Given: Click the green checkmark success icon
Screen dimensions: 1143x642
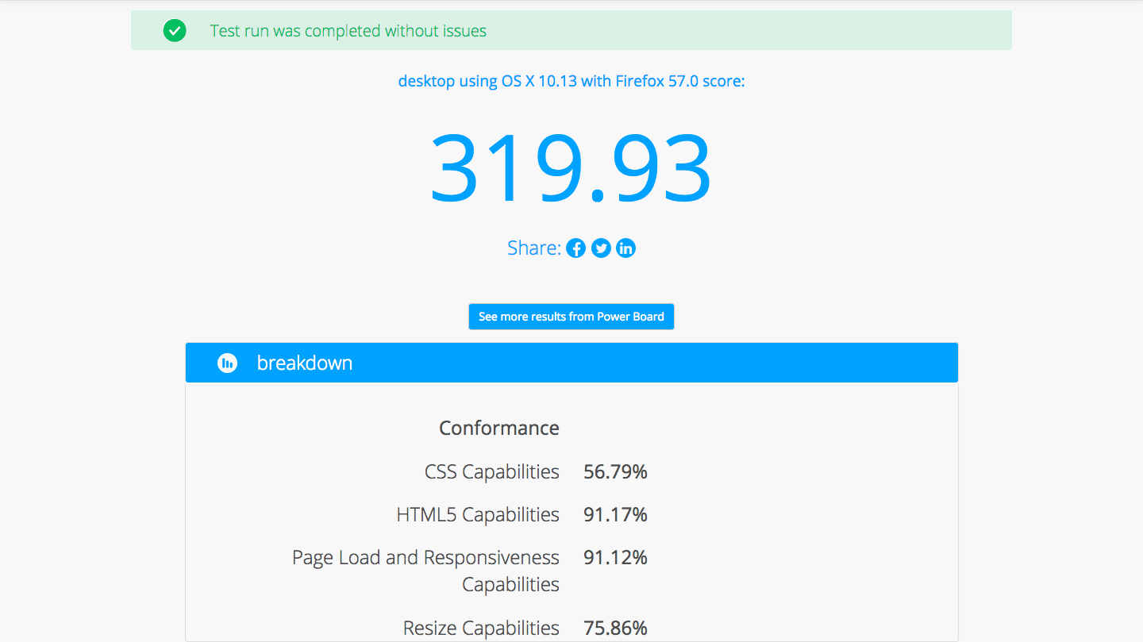Looking at the screenshot, I should 175,31.
